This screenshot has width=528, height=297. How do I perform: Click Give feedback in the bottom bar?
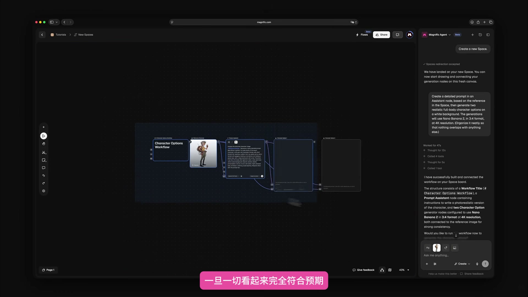tap(363, 270)
